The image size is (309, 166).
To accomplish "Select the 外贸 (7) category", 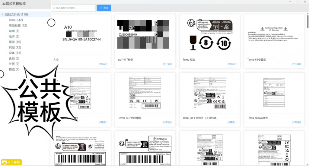I will [x=14, y=64].
